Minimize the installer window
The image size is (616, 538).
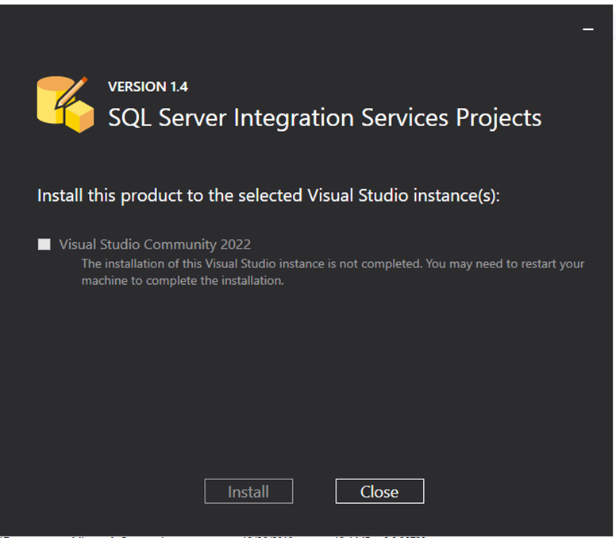pyautogui.click(x=587, y=29)
